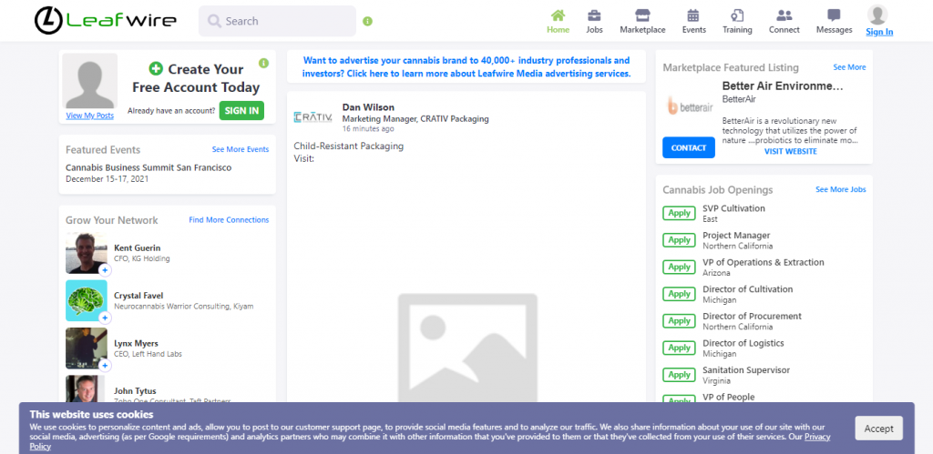Accept the cookies notice

[x=879, y=429]
